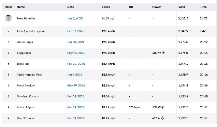Open Damiano Caruso's Feb 19, 2022 activity

point(76,96)
